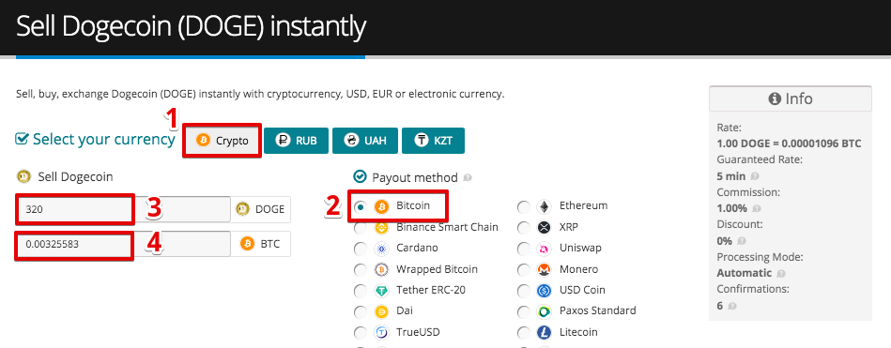This screenshot has height=348, width=891.
Task: Click the Info icon in the sidebar header
Action: tap(774, 98)
